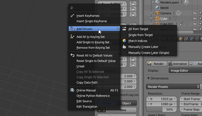Select Copy Data Path
This screenshot has height=116, width=202.
pos(87,82)
